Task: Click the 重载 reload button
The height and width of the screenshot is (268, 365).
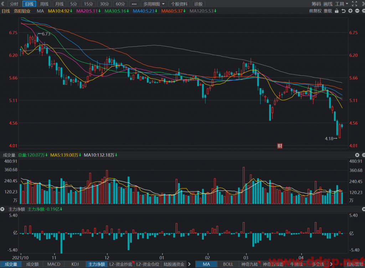Action: point(328,11)
